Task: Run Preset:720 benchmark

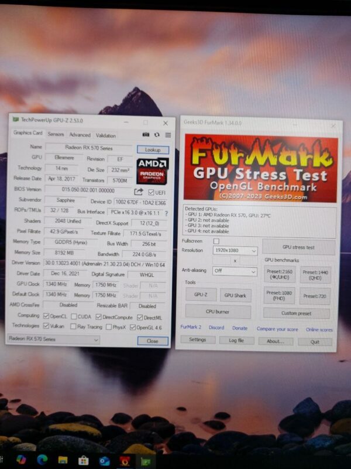Action: (315, 296)
